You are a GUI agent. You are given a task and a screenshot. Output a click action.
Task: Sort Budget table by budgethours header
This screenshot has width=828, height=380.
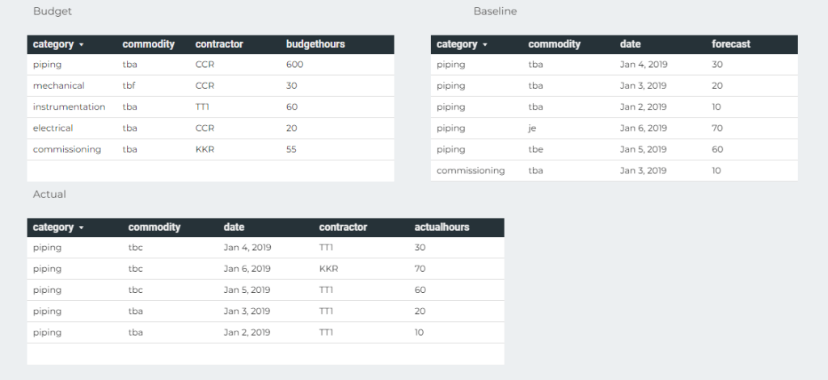pyautogui.click(x=315, y=44)
